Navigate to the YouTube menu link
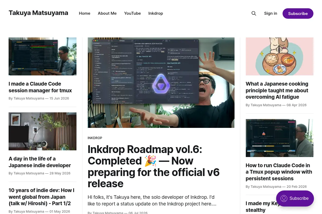 click(x=132, y=13)
